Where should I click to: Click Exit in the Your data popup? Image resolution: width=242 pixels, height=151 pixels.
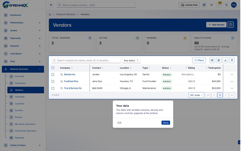coord(119,123)
